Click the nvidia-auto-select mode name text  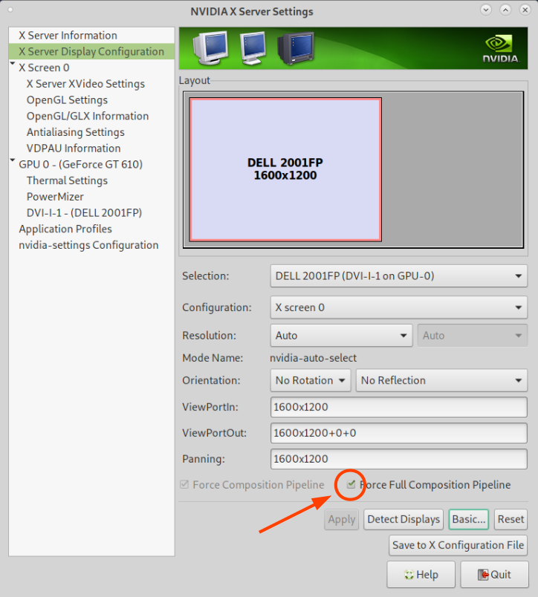click(x=313, y=358)
